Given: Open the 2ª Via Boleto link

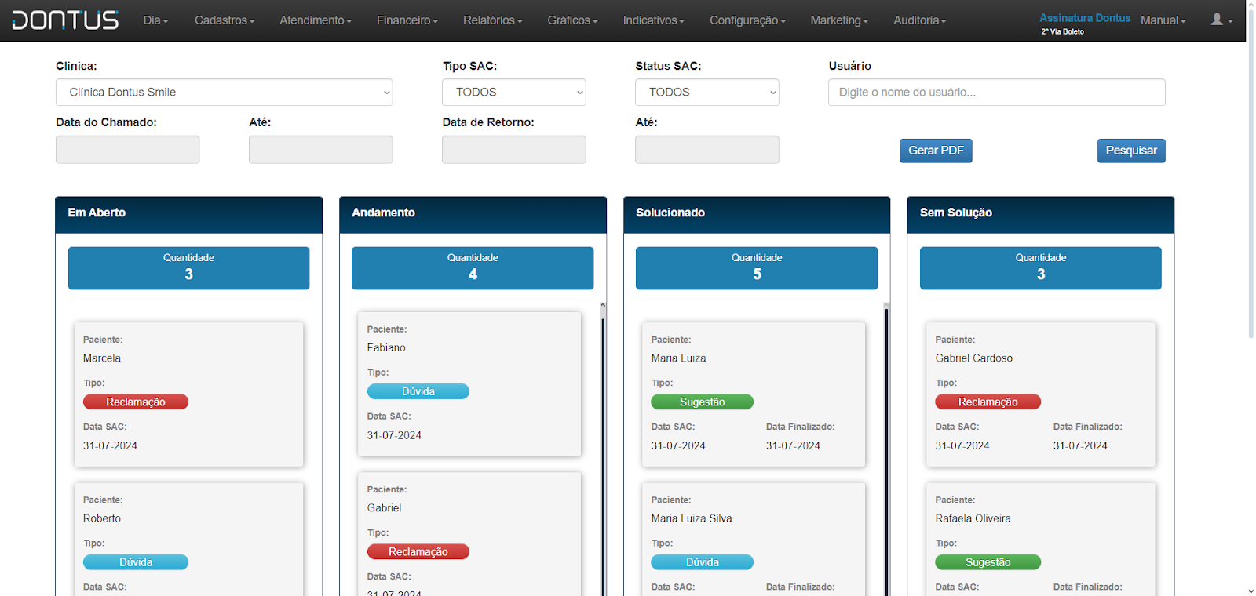Looking at the screenshot, I should point(1063,31).
